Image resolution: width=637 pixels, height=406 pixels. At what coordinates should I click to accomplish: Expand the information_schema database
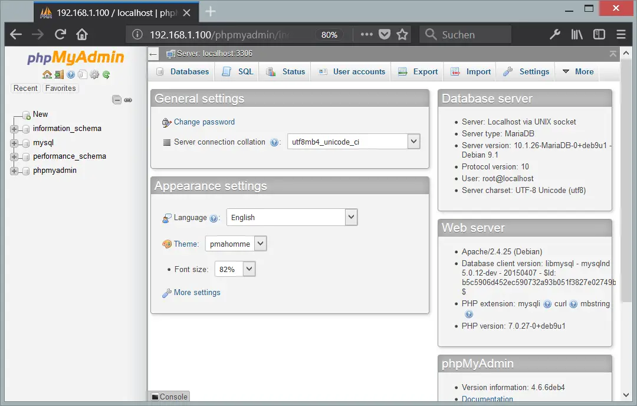pyautogui.click(x=14, y=129)
